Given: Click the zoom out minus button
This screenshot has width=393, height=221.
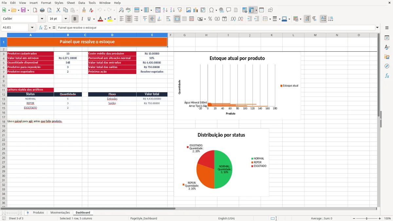Looking at the screenshot, I should tap(354, 218).
